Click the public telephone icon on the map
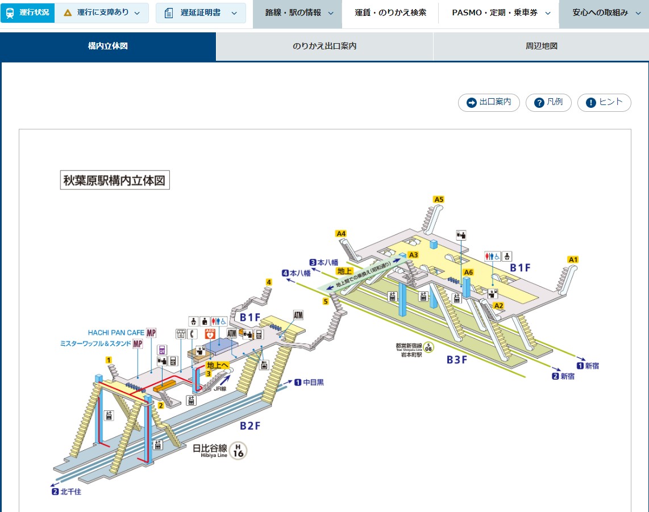The image size is (649, 512). [193, 334]
